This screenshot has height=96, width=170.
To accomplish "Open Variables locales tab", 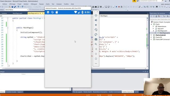I will click(x=11, y=92).
